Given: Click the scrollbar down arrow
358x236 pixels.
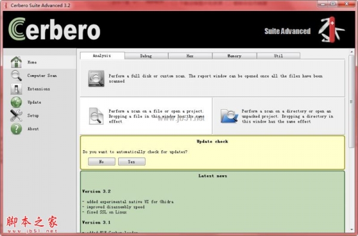Looking at the screenshot, I should 351,229.
